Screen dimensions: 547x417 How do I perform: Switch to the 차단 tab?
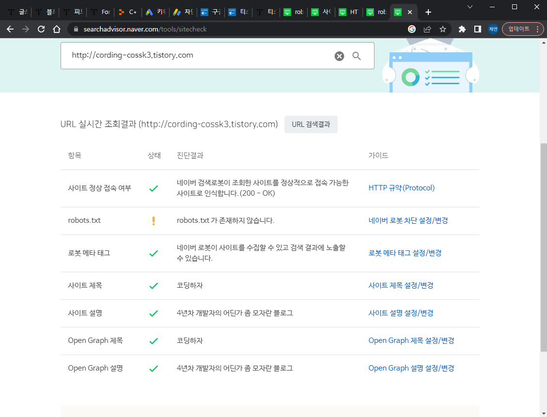click(x=183, y=12)
